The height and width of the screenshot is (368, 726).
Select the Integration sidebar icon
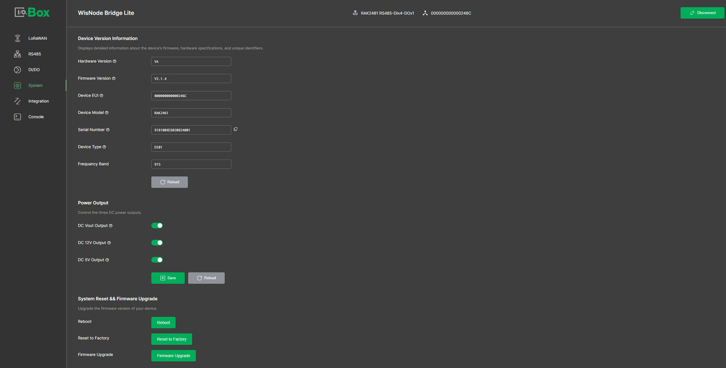point(17,101)
